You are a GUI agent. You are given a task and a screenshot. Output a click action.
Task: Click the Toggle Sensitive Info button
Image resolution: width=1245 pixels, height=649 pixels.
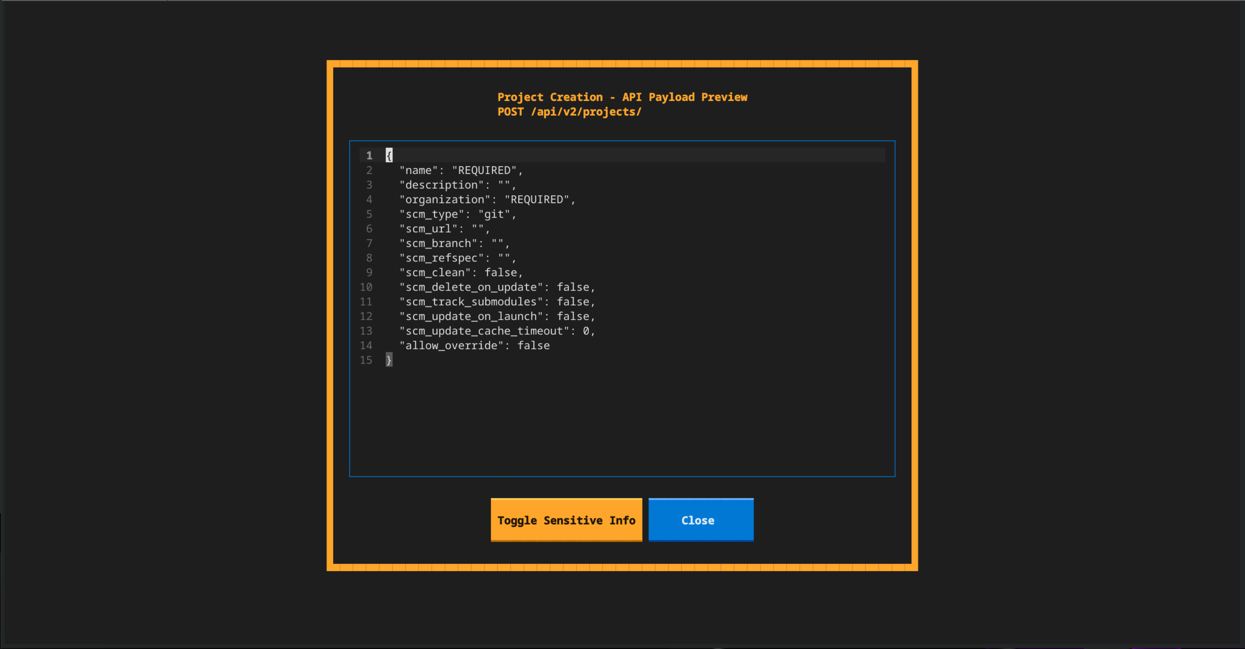click(x=566, y=520)
